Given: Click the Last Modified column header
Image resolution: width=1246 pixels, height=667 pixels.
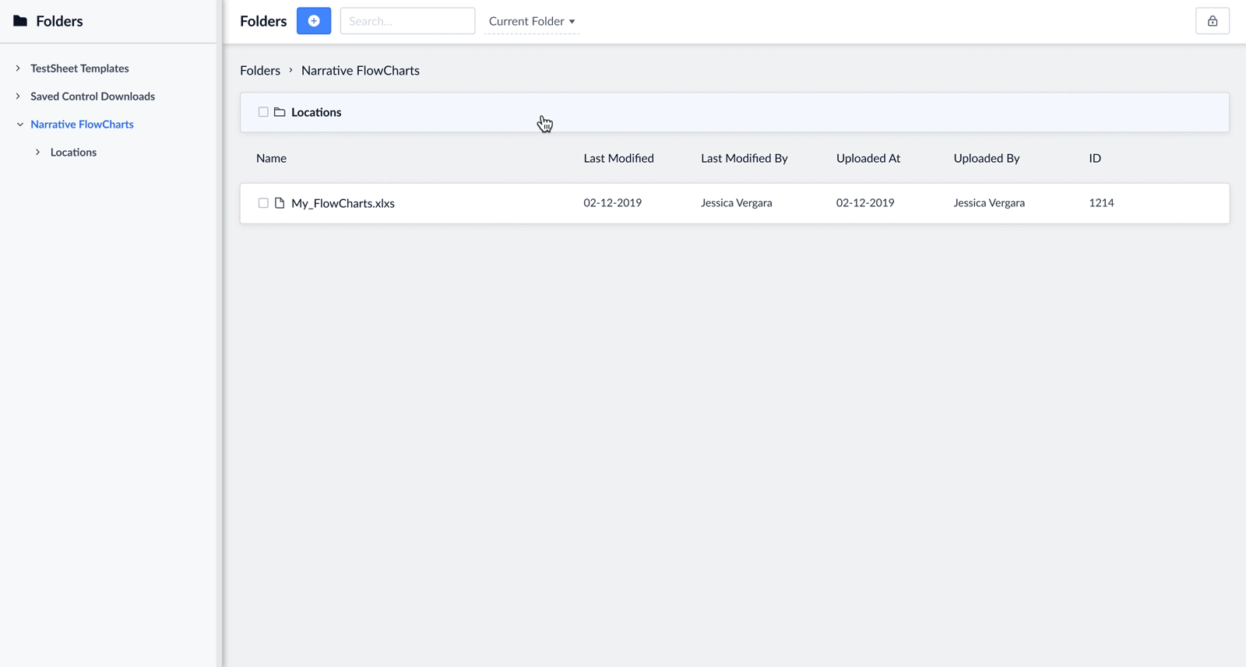Looking at the screenshot, I should coord(618,158).
